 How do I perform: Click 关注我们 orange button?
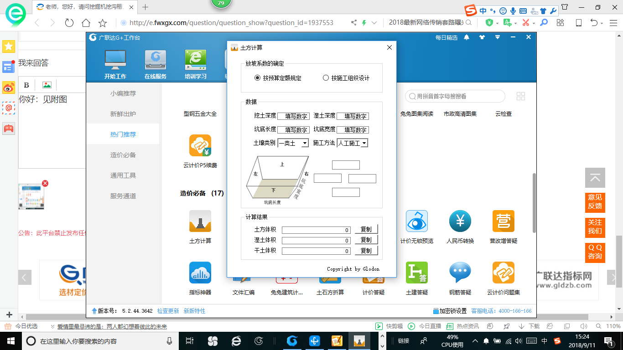pyautogui.click(x=595, y=227)
